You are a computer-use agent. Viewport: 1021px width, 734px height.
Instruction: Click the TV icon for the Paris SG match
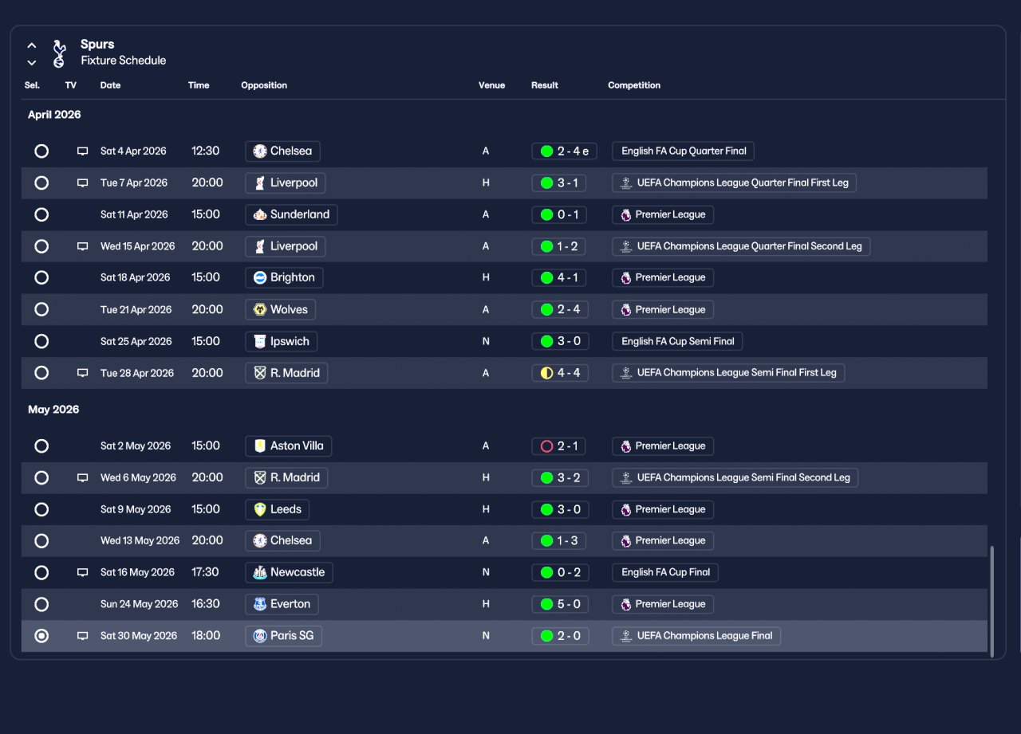pos(82,636)
